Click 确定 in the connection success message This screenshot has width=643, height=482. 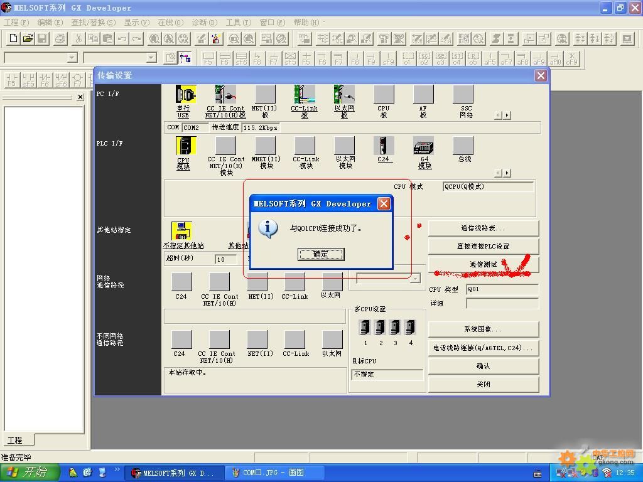(x=321, y=254)
